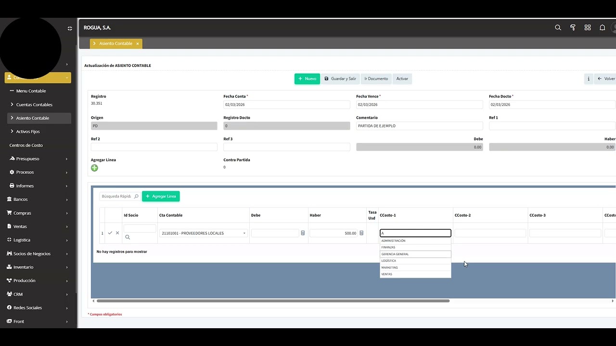Click the Comentario field
The height and width of the screenshot is (346, 616).
tap(420, 126)
